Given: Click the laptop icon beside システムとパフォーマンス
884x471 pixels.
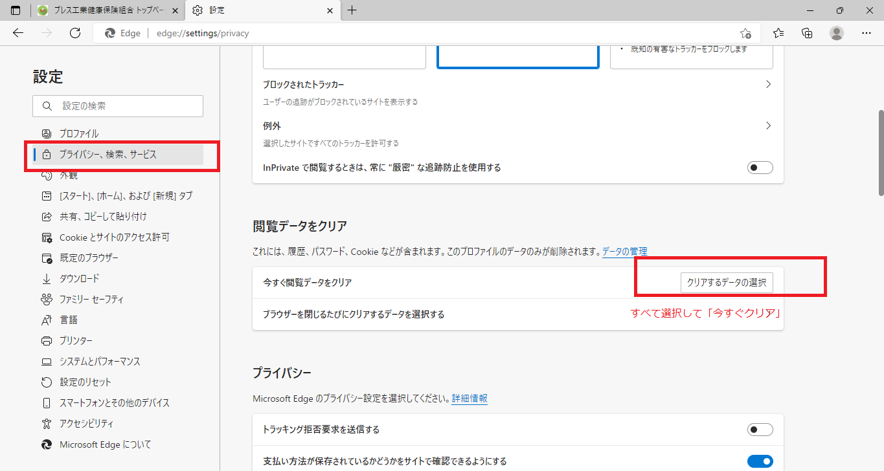Looking at the screenshot, I should (47, 362).
